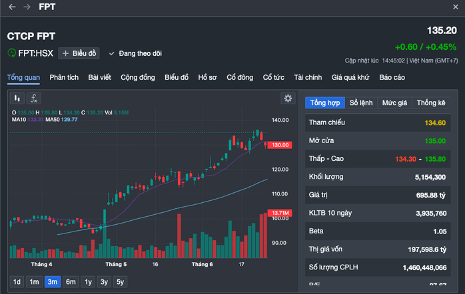
Task: Click the Giá trị value 695.88 tỷ
Action: click(x=430, y=196)
